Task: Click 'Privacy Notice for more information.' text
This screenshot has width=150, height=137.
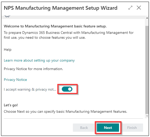Action: [x=34, y=69]
